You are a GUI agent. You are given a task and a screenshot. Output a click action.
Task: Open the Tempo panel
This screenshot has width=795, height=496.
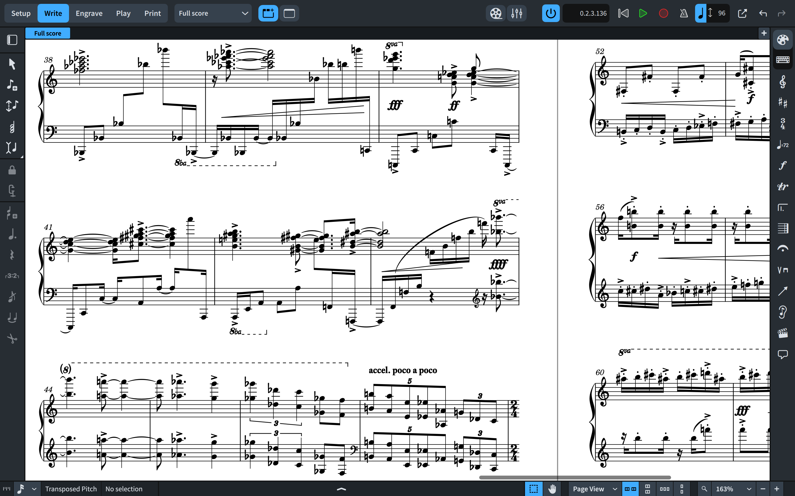click(x=783, y=145)
